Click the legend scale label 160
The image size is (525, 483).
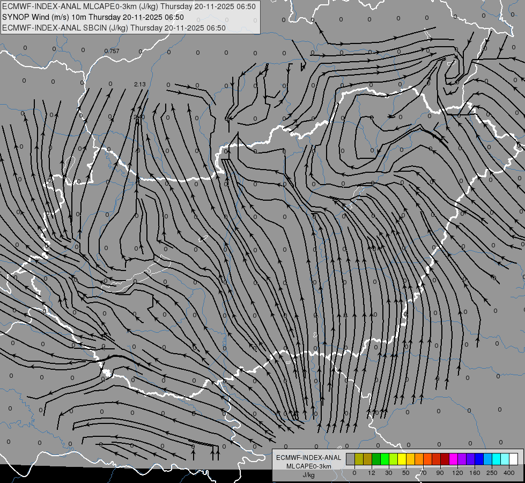tap(475, 473)
